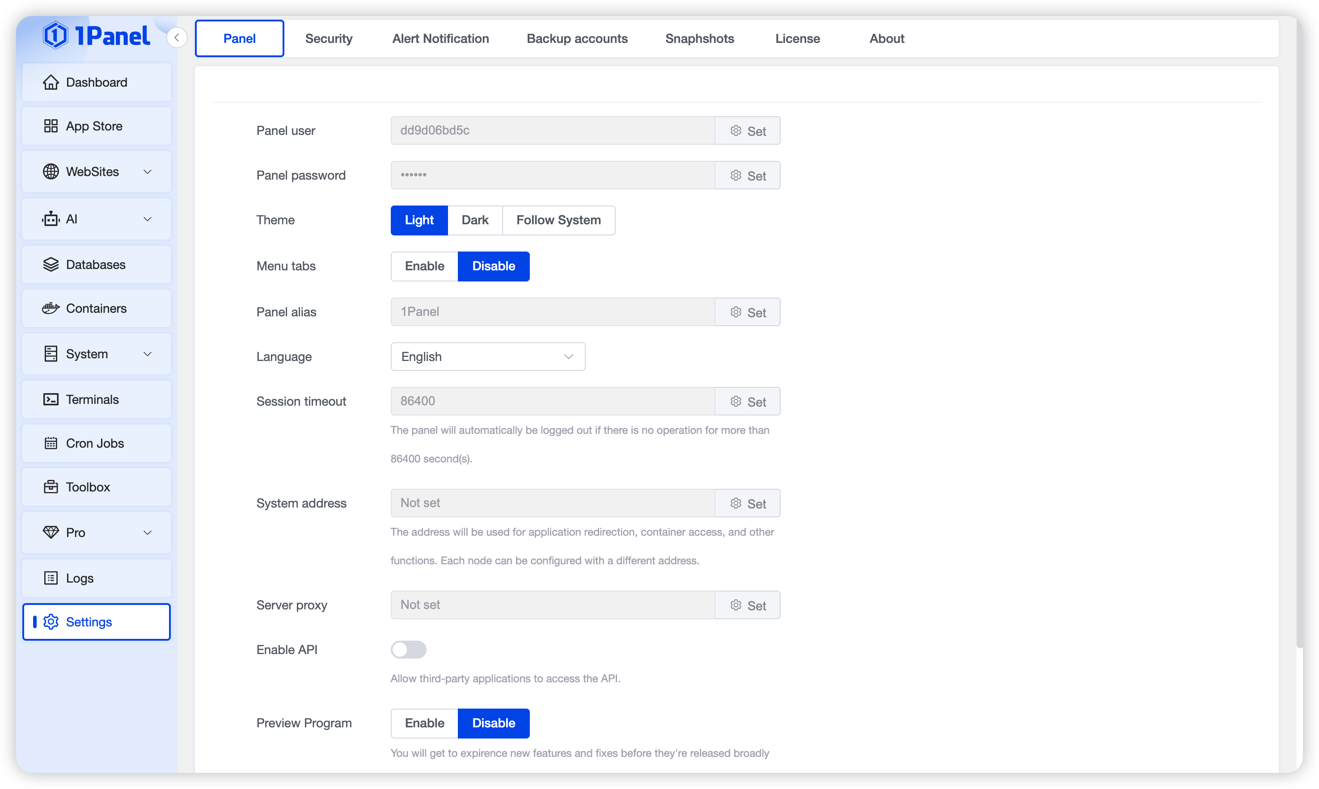Open the Language dropdown
This screenshot has height=789, width=1319.
(x=487, y=357)
